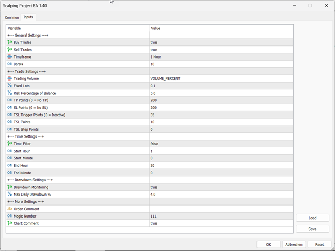This screenshot has height=251, width=335.
Task: Click the integer icon beside Start Hour
Action: 9,151
